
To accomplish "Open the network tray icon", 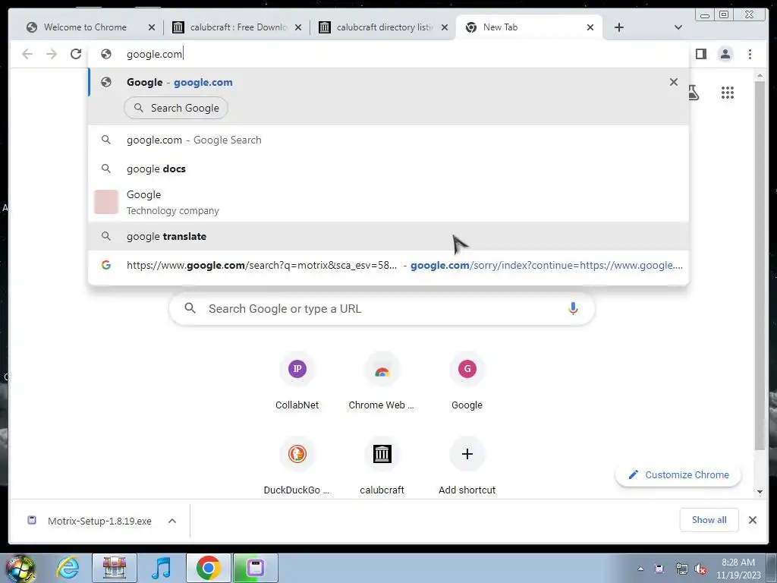I will click(x=682, y=569).
